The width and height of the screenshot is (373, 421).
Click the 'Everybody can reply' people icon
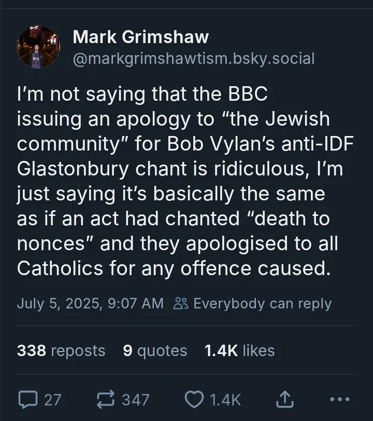(x=181, y=303)
